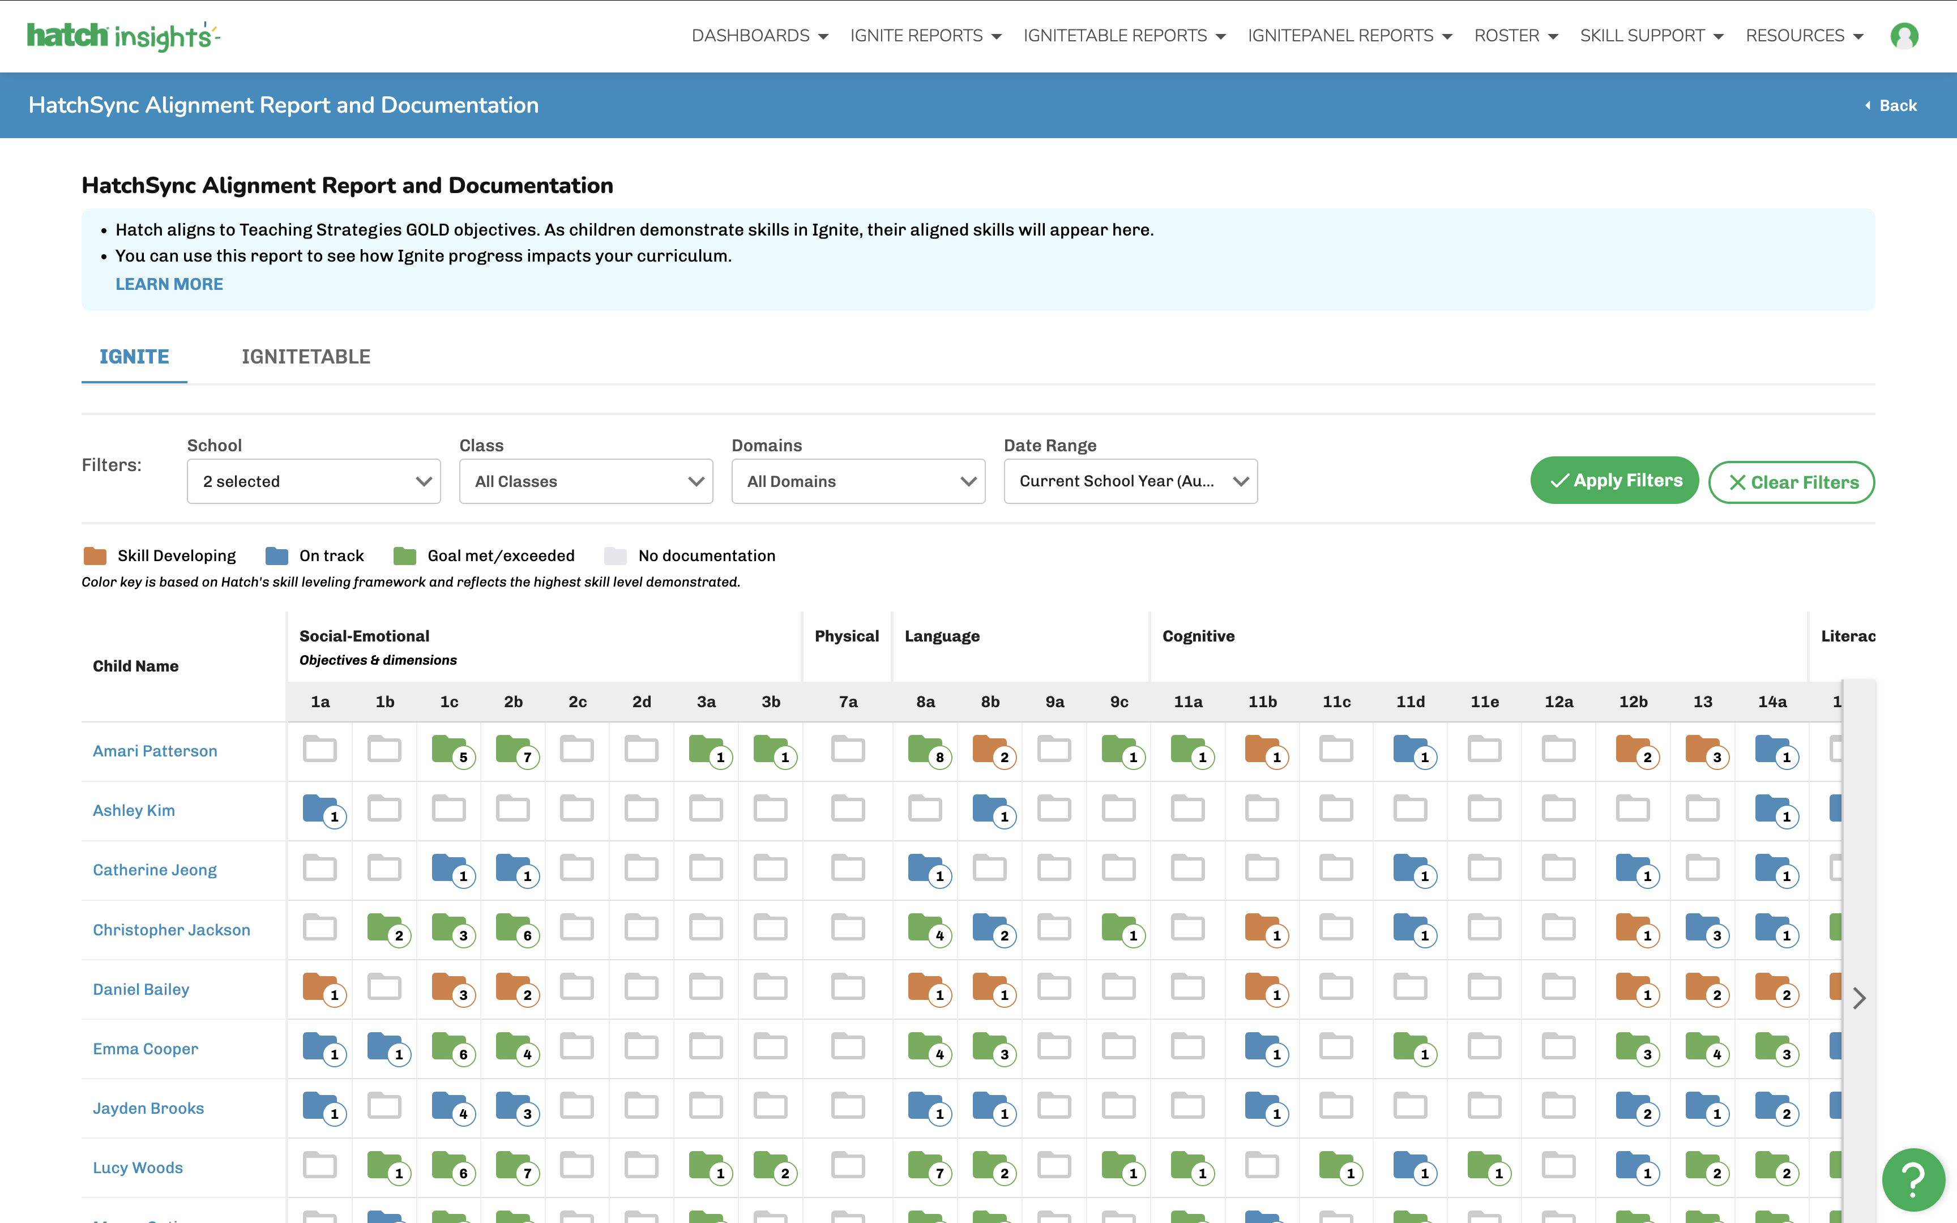Click the Apply Filters button

coord(1614,480)
